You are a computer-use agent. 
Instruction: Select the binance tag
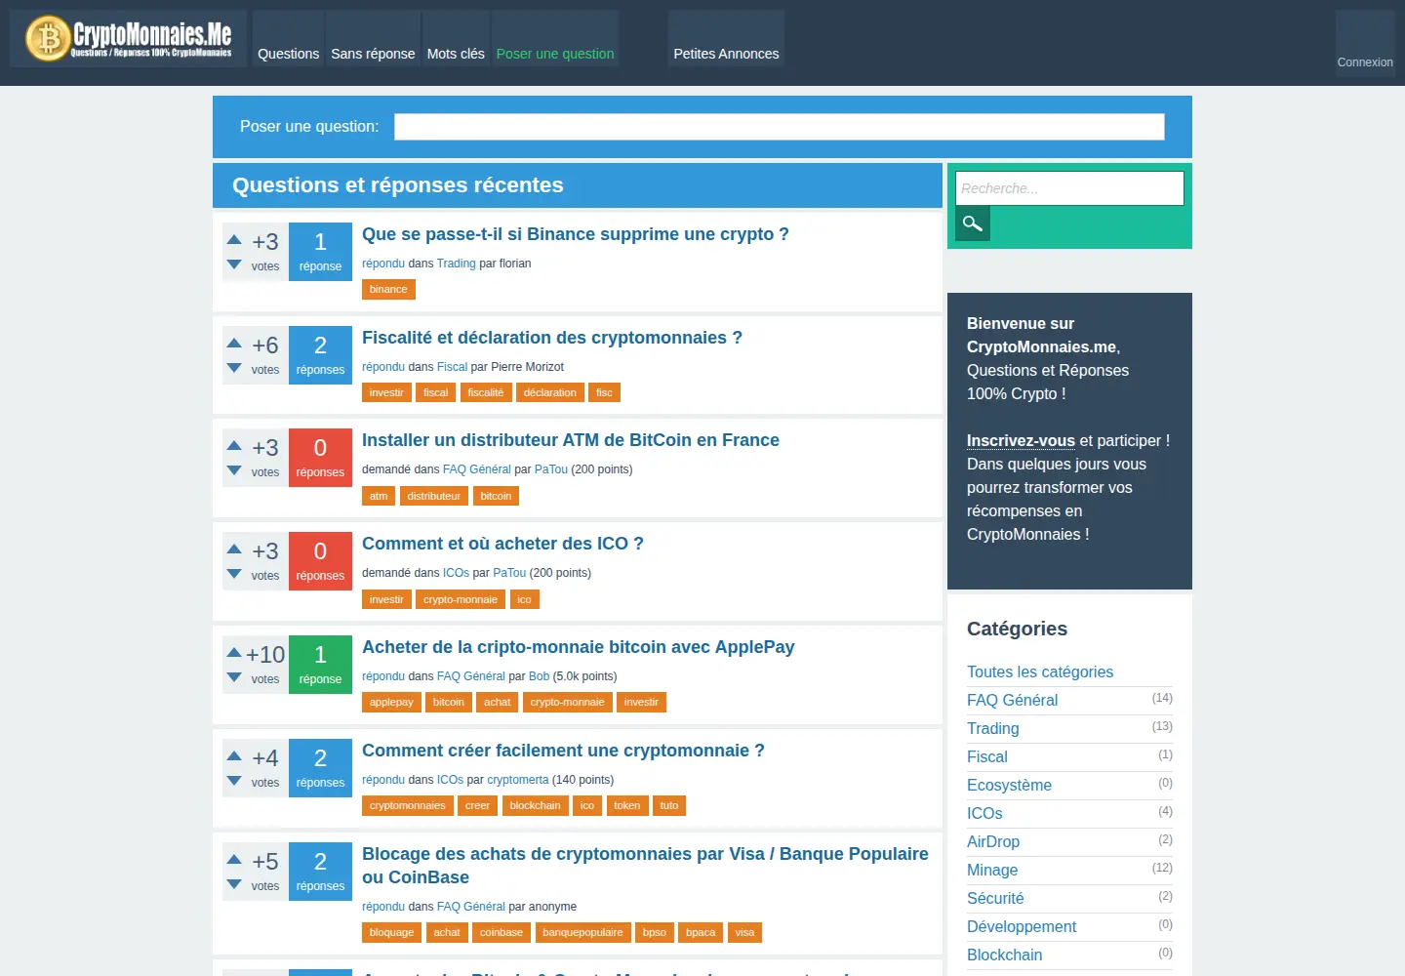pos(388,289)
